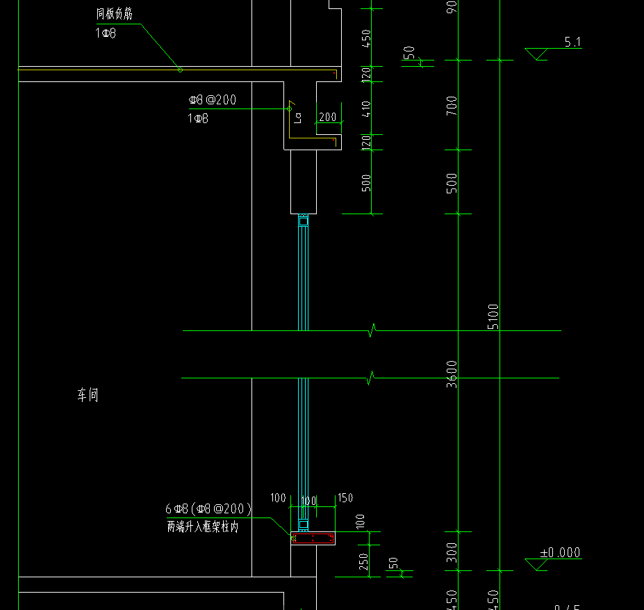
Task: Select the Φ8@200 rebar annotation
Action: coord(213,99)
